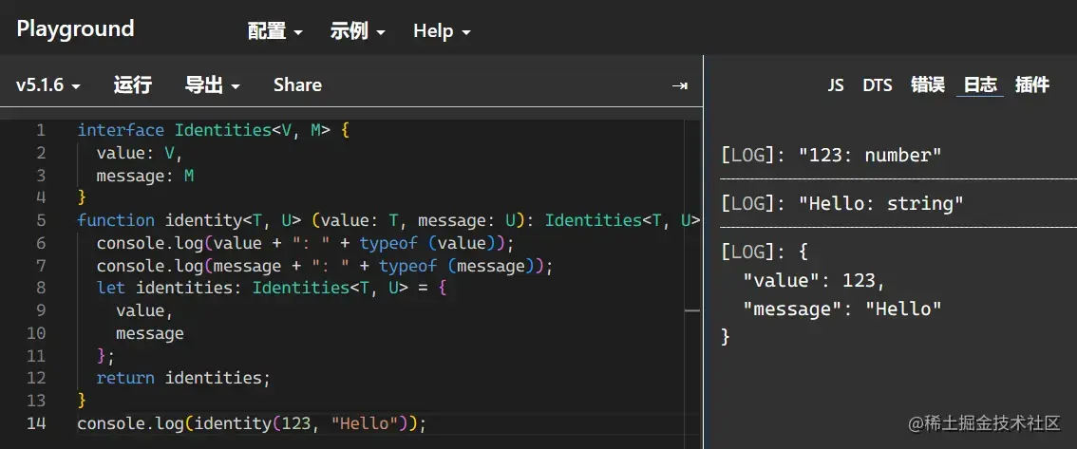
Task: Click the editor vertical scrollbar marker
Action: [692, 310]
